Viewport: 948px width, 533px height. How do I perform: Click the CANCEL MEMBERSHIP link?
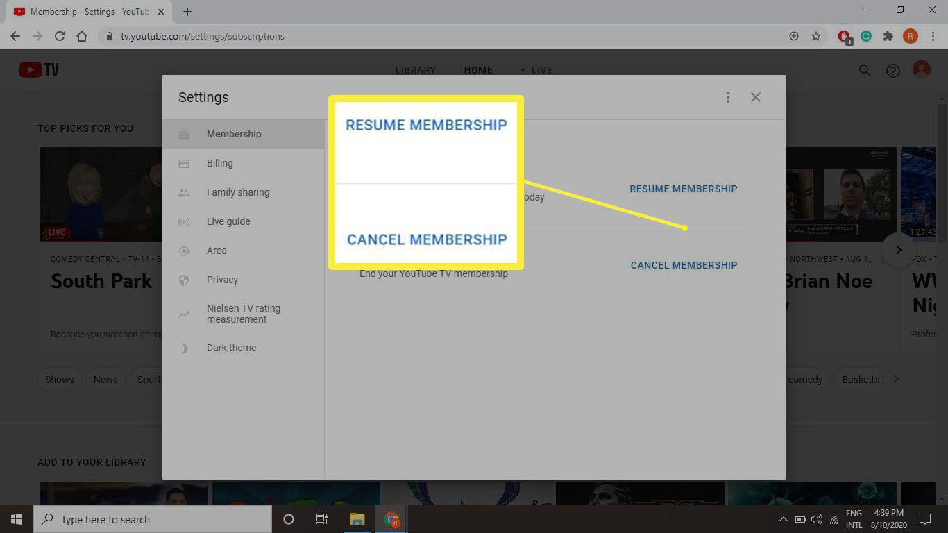click(x=684, y=265)
